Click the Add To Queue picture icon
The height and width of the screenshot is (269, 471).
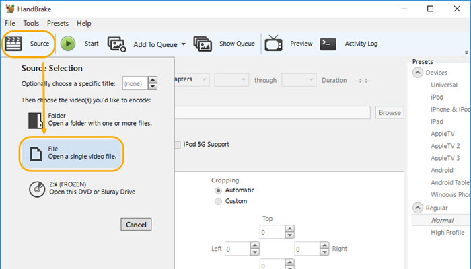116,44
